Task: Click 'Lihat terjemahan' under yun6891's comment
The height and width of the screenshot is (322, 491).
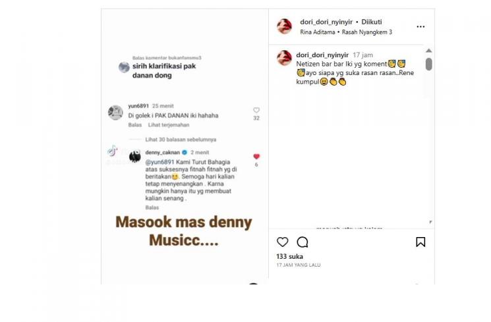Action: tap(169, 125)
